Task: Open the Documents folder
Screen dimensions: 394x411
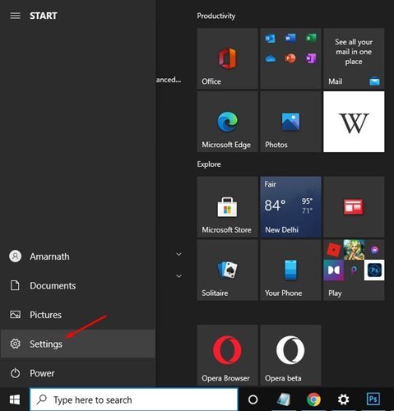Action: pos(78,286)
